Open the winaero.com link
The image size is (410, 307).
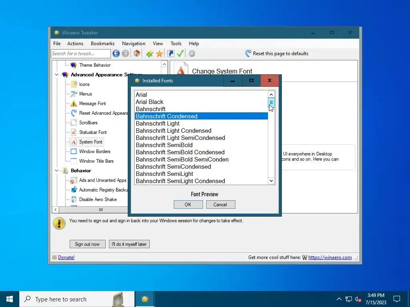click(330, 257)
